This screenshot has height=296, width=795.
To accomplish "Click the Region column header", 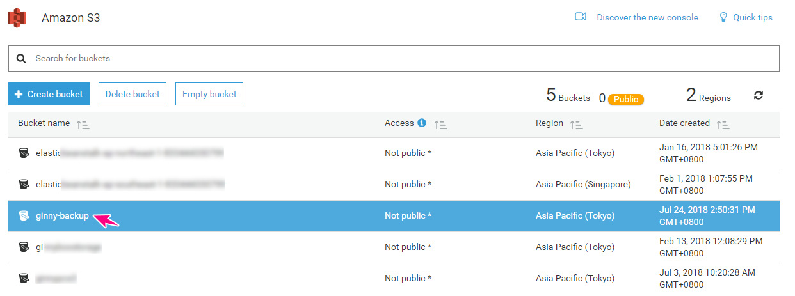I will click(x=549, y=123).
